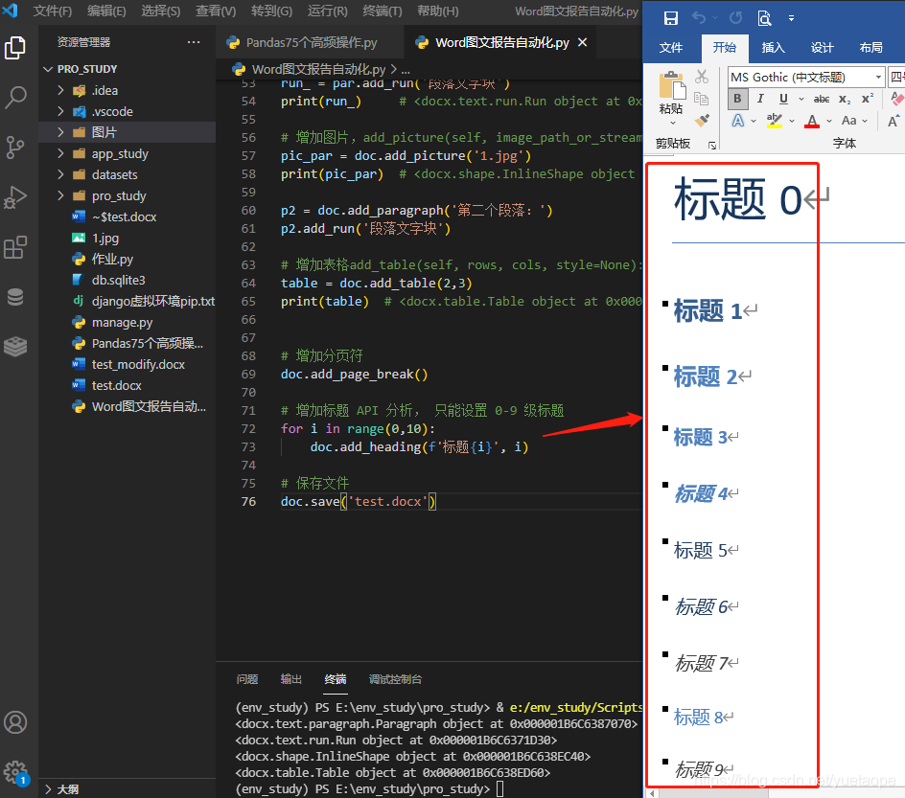Open the Explorer more actions menu
The height and width of the screenshot is (798, 905).
pyautogui.click(x=194, y=42)
